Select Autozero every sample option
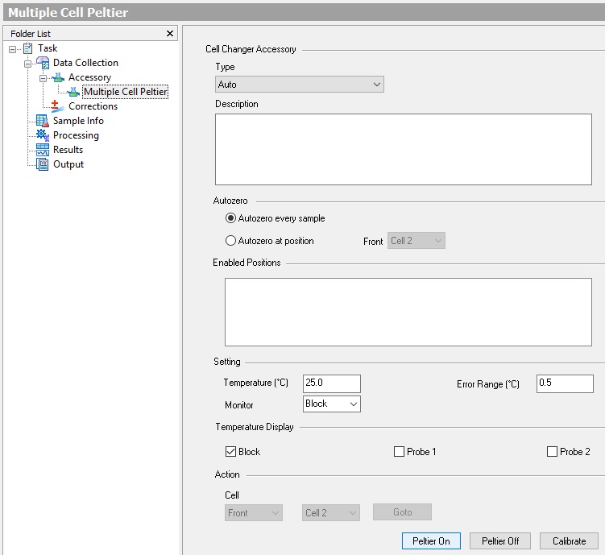This screenshot has height=555, width=605. [x=231, y=218]
